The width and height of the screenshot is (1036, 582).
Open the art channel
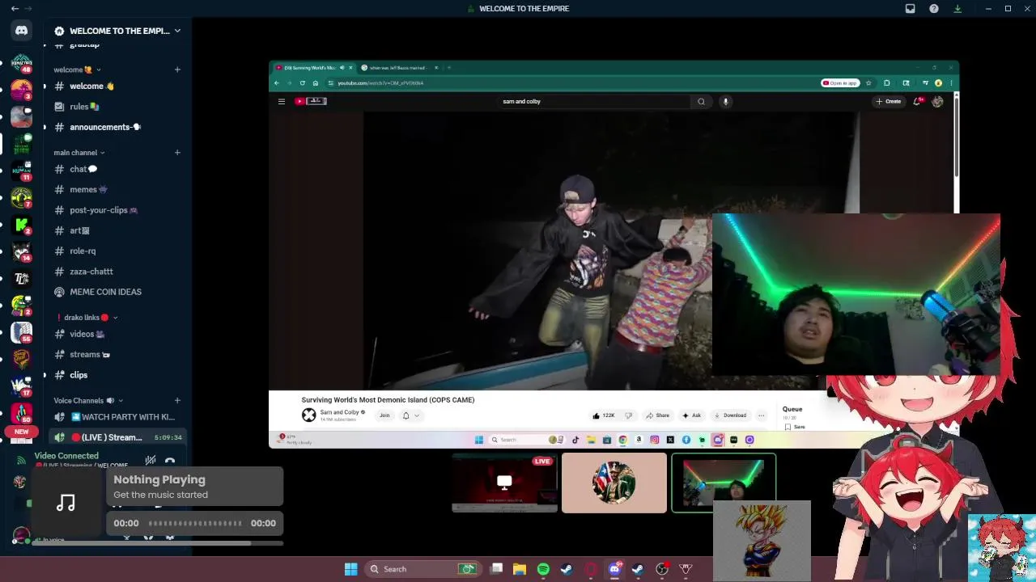[117, 230]
